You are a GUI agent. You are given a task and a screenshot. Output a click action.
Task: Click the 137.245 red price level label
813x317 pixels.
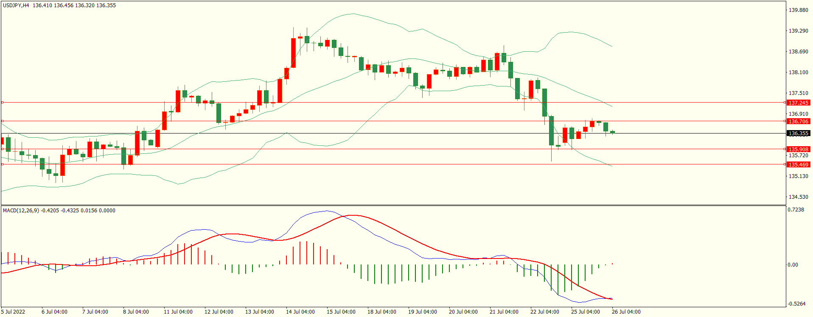[x=798, y=103]
